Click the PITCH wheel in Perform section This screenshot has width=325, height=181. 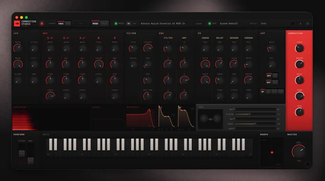click(22, 154)
